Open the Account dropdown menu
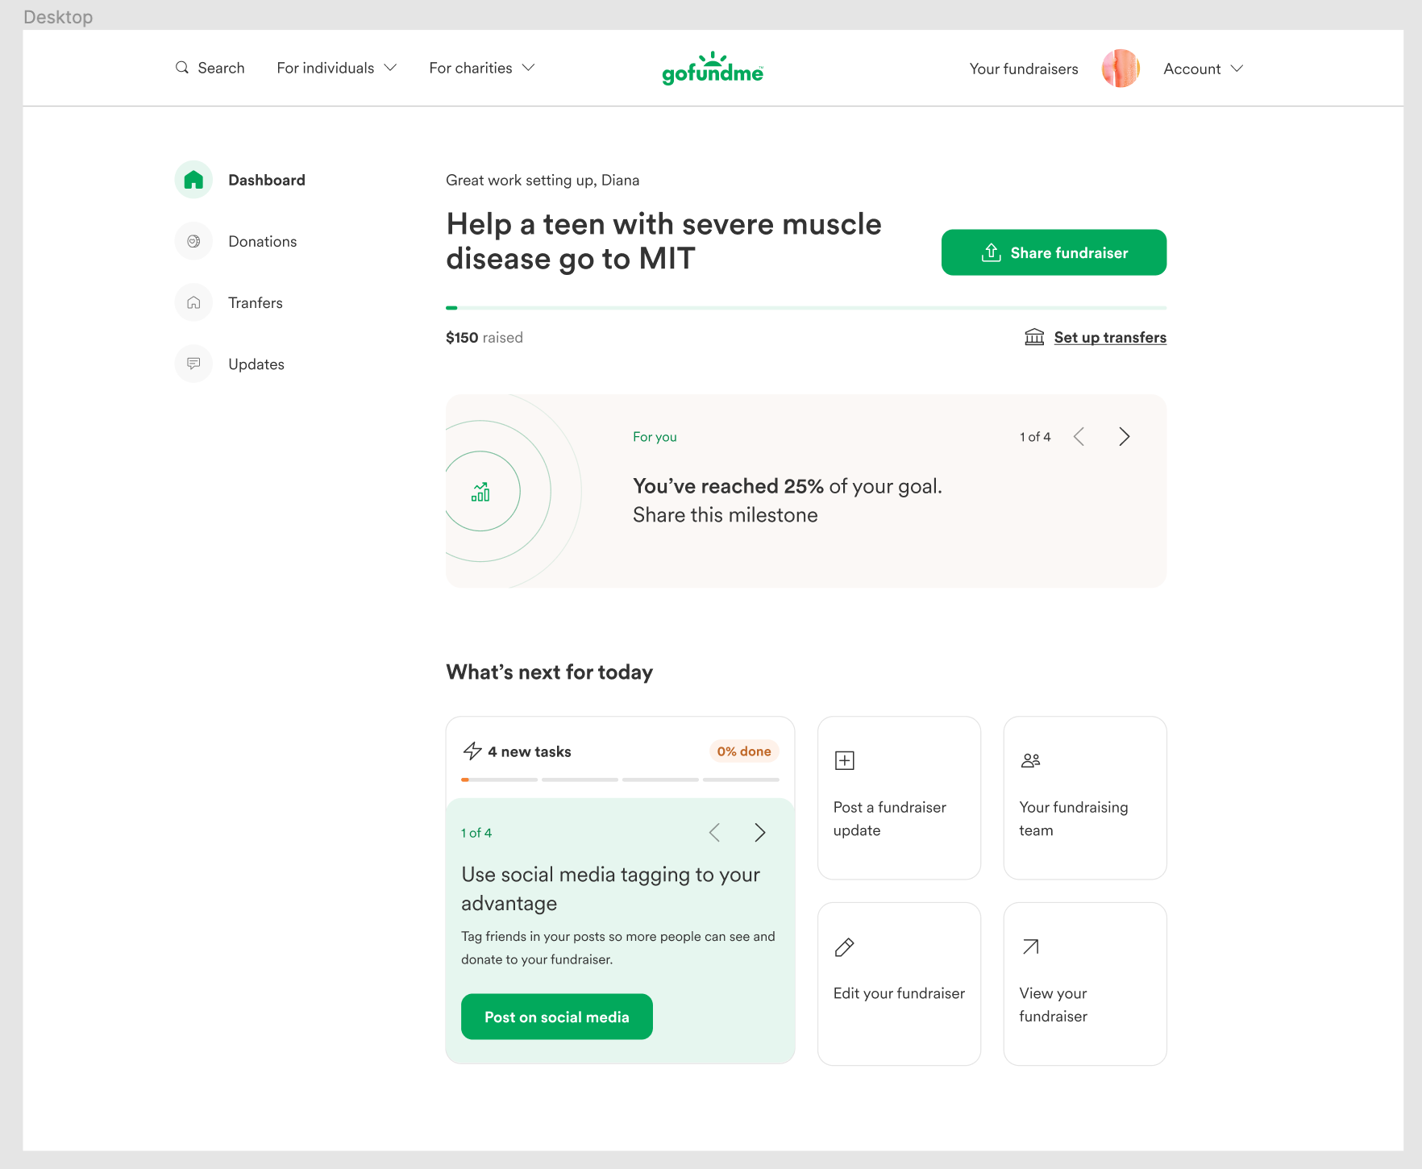Screen dimensions: 1422x1169 (1204, 69)
